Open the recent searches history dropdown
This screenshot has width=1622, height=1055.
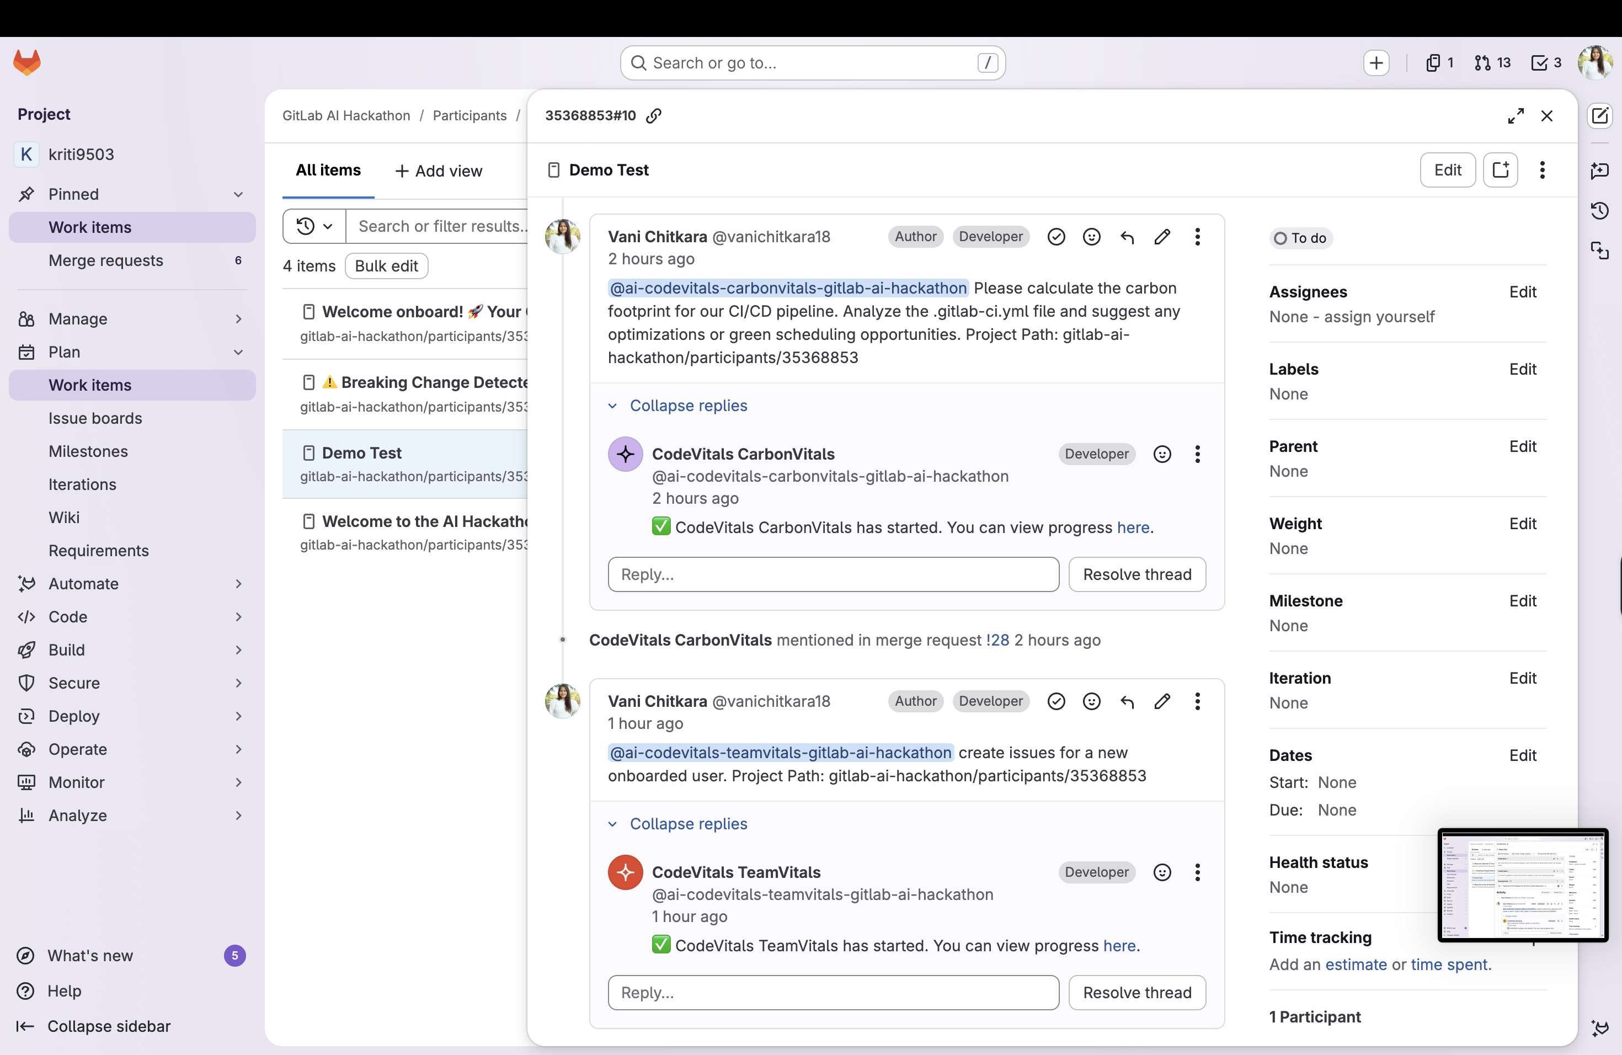(314, 226)
